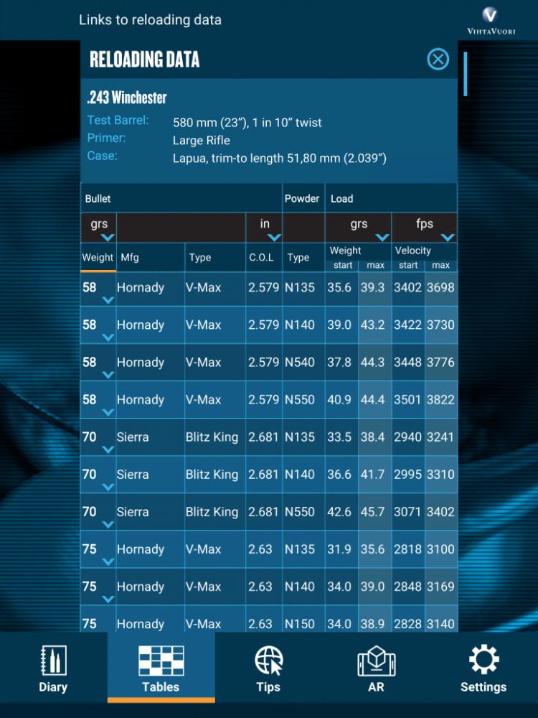Click the Links to reloading data heading
Viewport: 538px width, 718px height.
click(x=150, y=19)
